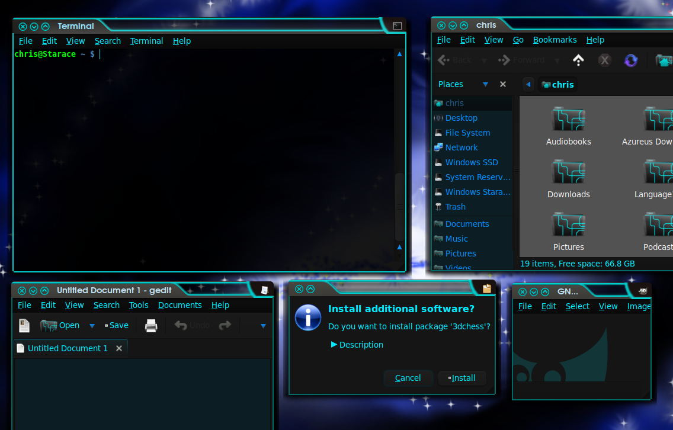Select Desktop in Places sidebar

click(x=472, y=118)
